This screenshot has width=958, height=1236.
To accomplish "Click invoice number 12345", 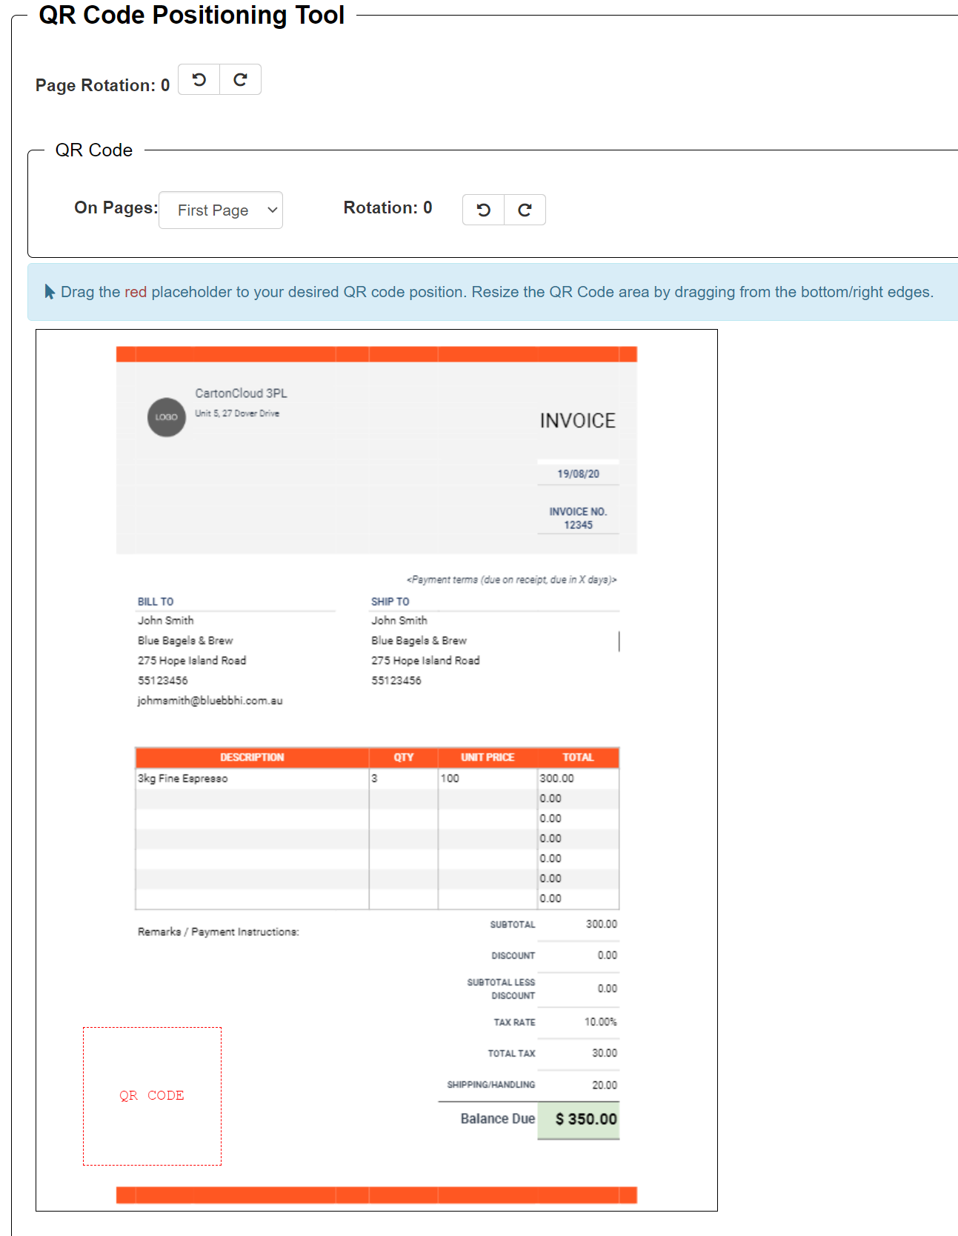I will (x=579, y=525).
